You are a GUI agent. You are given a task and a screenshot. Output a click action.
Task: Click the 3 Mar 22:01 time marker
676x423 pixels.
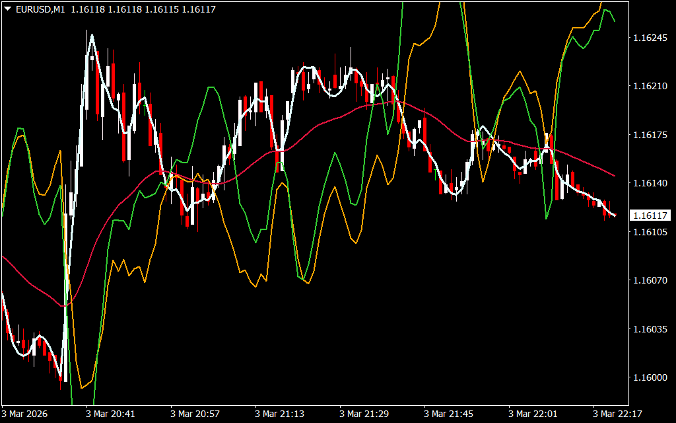point(533,414)
